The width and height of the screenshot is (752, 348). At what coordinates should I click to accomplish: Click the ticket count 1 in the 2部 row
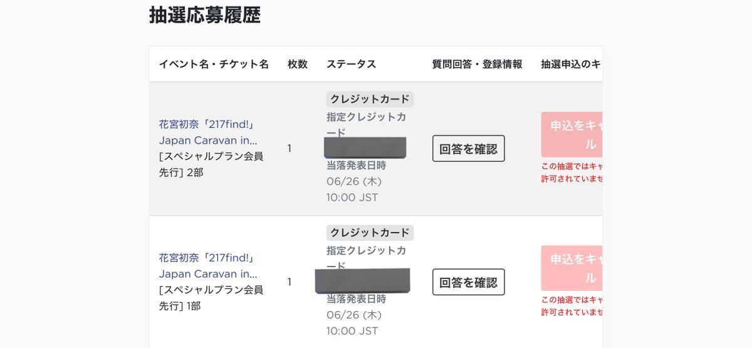point(290,149)
